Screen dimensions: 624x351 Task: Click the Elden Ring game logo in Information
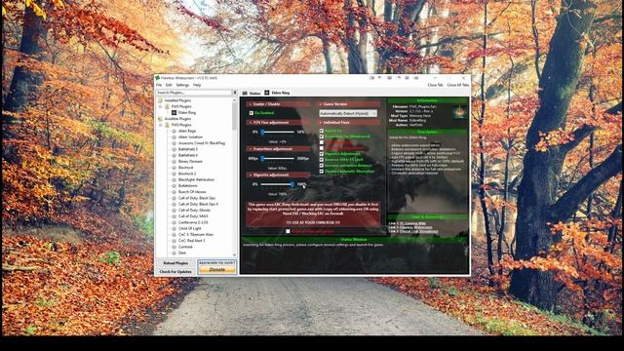(459, 112)
